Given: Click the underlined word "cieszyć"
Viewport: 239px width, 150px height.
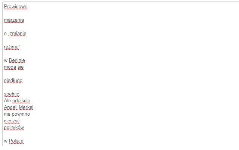Looking at the screenshot, I should pyautogui.click(x=12, y=121).
